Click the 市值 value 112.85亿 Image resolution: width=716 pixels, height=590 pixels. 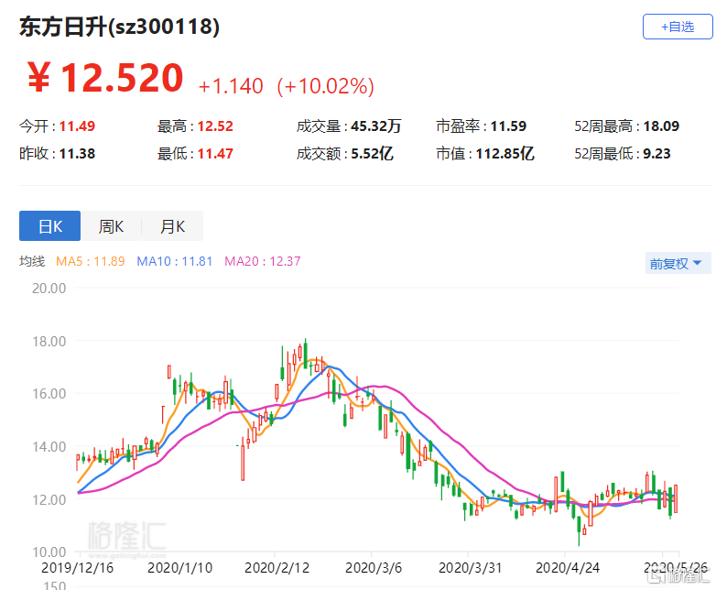[505, 154]
